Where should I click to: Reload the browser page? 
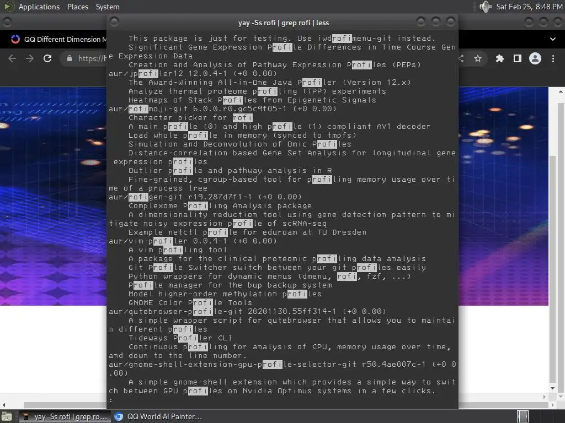pyautogui.click(x=47, y=58)
